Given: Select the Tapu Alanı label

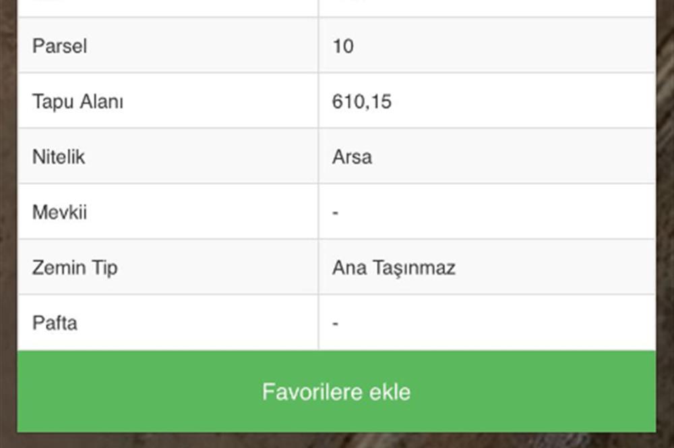Looking at the screenshot, I should [78, 102].
